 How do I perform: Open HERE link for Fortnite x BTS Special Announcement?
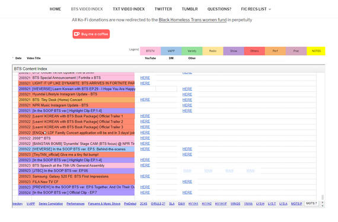pyautogui.click(x=145, y=78)
